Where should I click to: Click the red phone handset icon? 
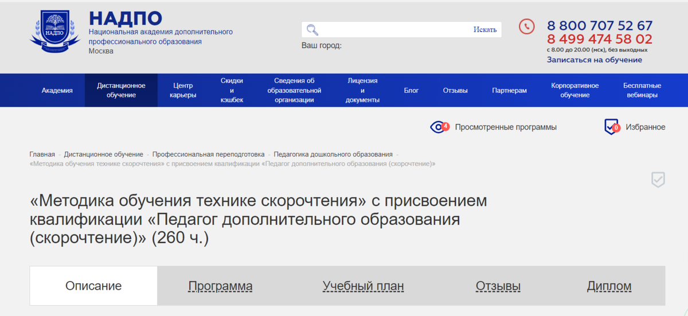(526, 26)
